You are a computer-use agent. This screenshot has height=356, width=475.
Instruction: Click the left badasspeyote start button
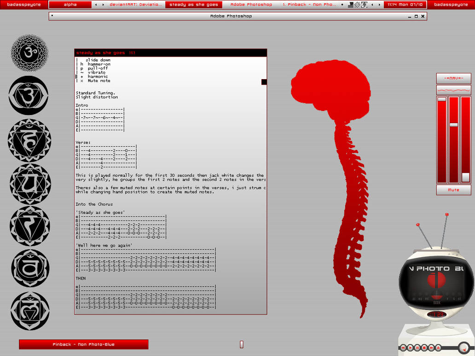(23, 5)
